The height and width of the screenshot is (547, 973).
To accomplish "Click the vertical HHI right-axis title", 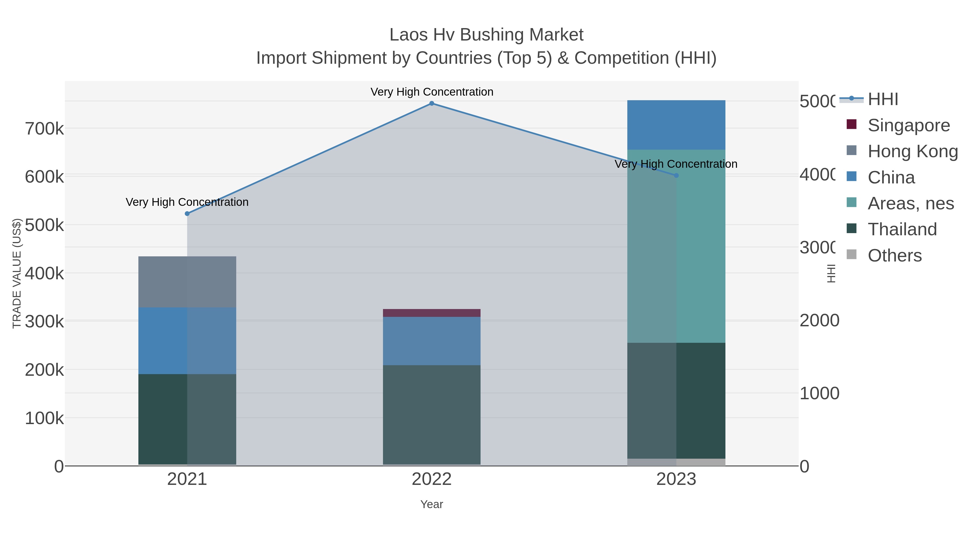I will click(832, 273).
